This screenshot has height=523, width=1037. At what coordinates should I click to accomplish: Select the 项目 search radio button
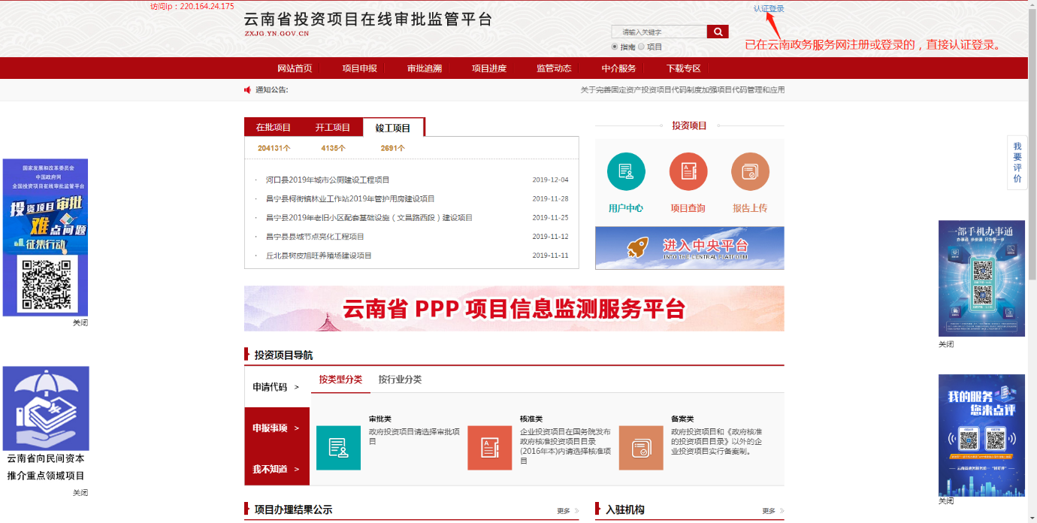pyautogui.click(x=642, y=47)
